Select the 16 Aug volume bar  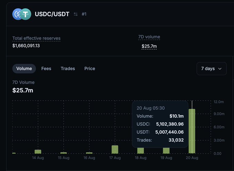pos(89,153)
